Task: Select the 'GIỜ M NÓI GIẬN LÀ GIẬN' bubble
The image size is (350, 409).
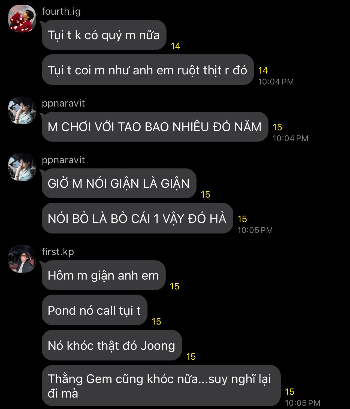Action: tap(119, 183)
